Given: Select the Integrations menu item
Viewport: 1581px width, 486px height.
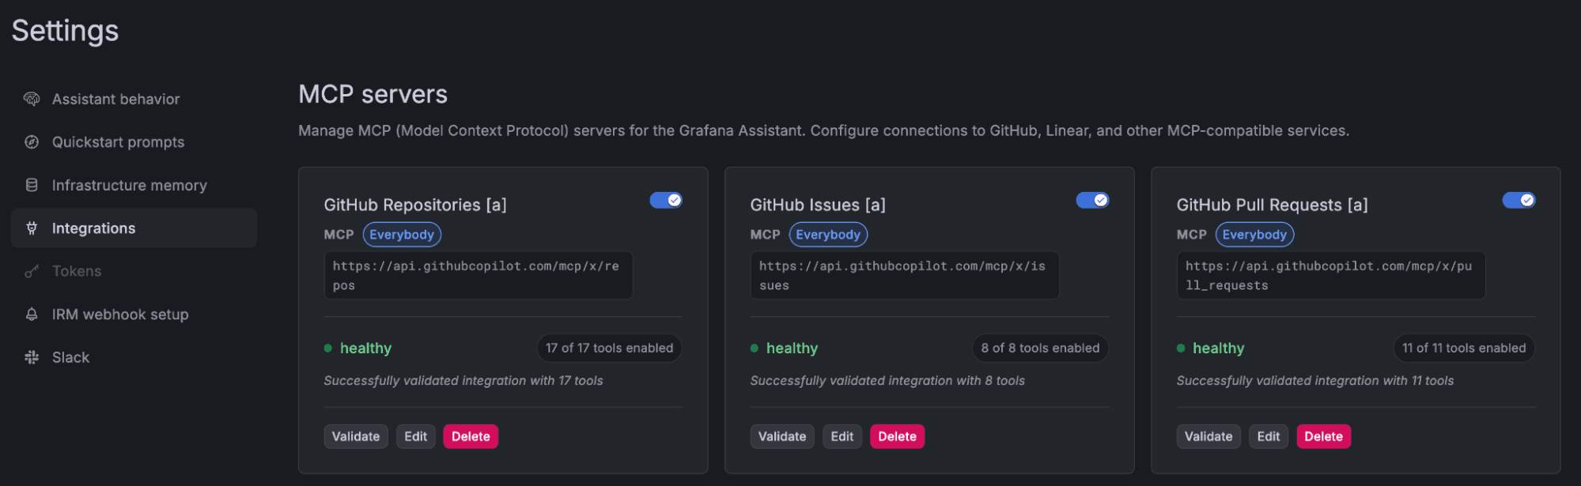Looking at the screenshot, I should click(x=134, y=228).
